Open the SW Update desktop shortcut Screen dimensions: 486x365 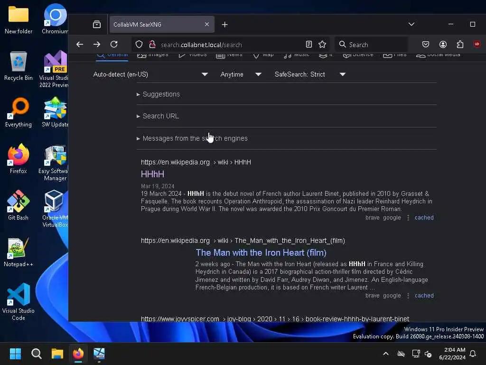(x=55, y=113)
